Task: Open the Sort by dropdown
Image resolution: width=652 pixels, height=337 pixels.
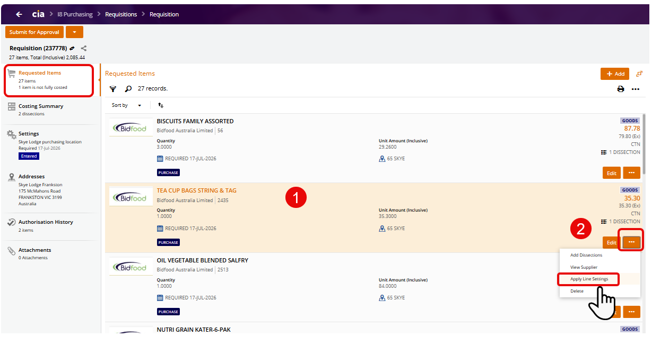Action: (126, 105)
